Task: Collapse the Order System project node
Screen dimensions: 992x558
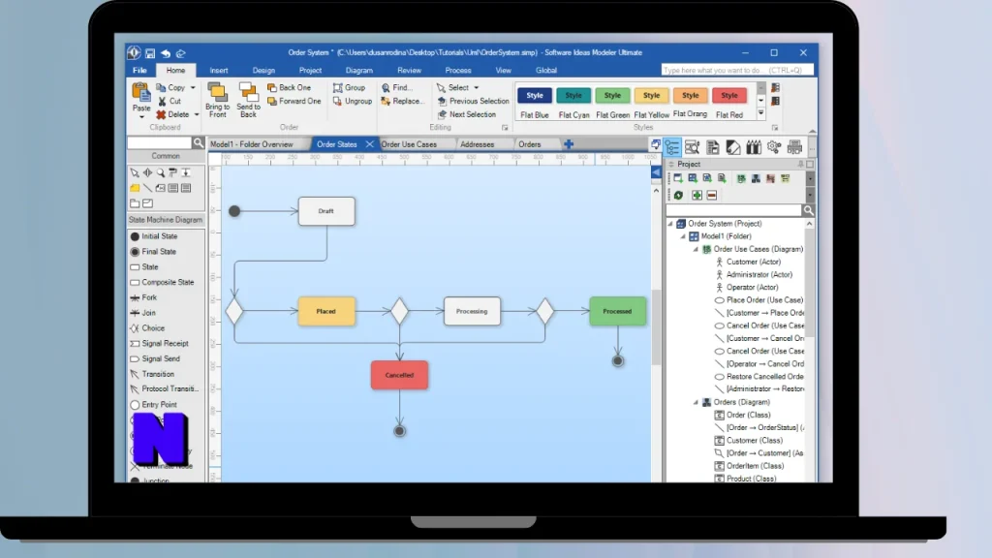Action: (670, 224)
